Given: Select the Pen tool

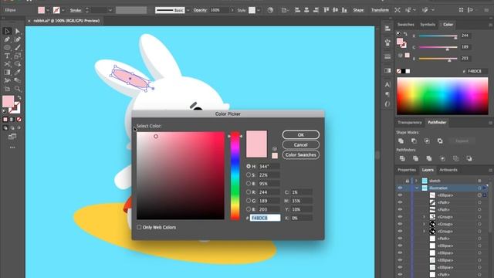Looking at the screenshot, I should 7,39.
